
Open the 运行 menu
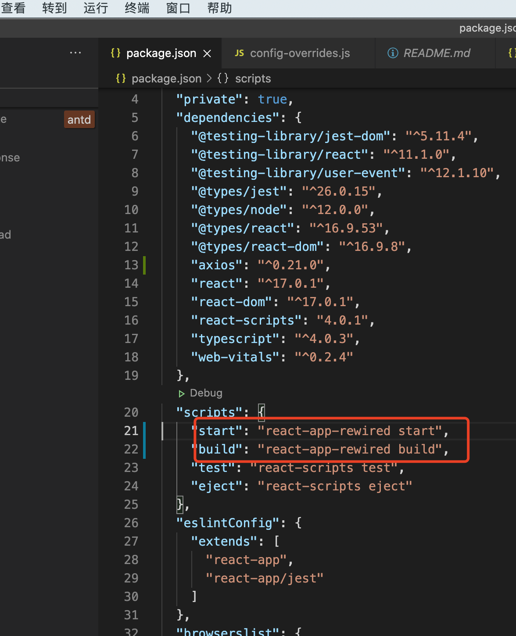coord(96,8)
